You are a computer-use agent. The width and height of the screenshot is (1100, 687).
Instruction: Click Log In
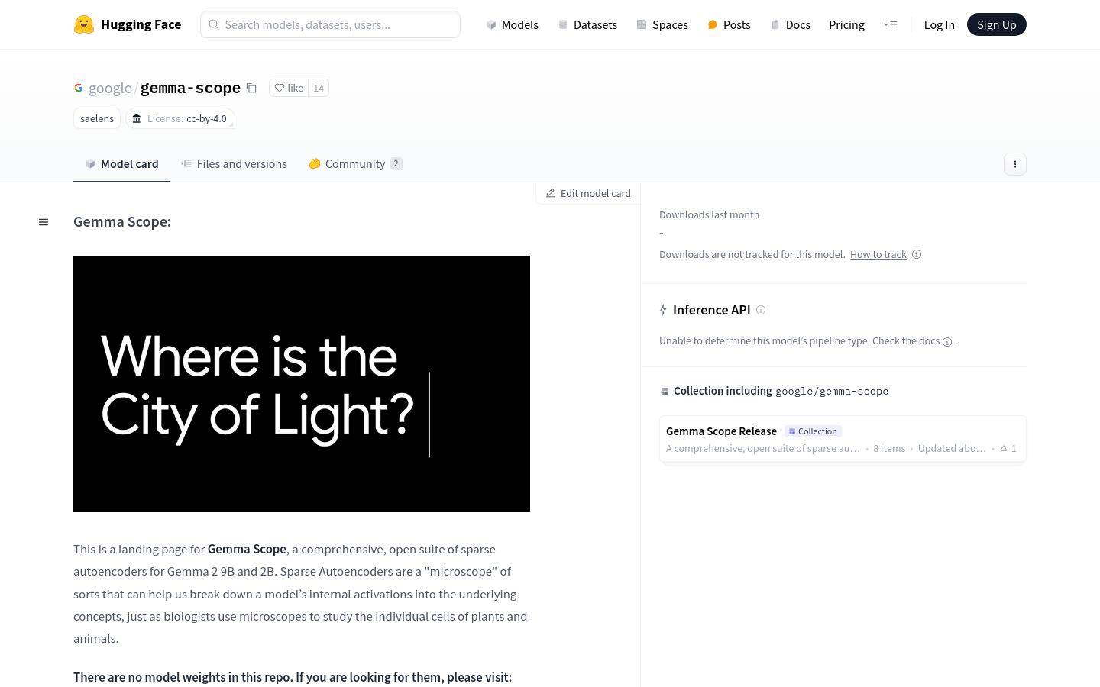pos(939,24)
